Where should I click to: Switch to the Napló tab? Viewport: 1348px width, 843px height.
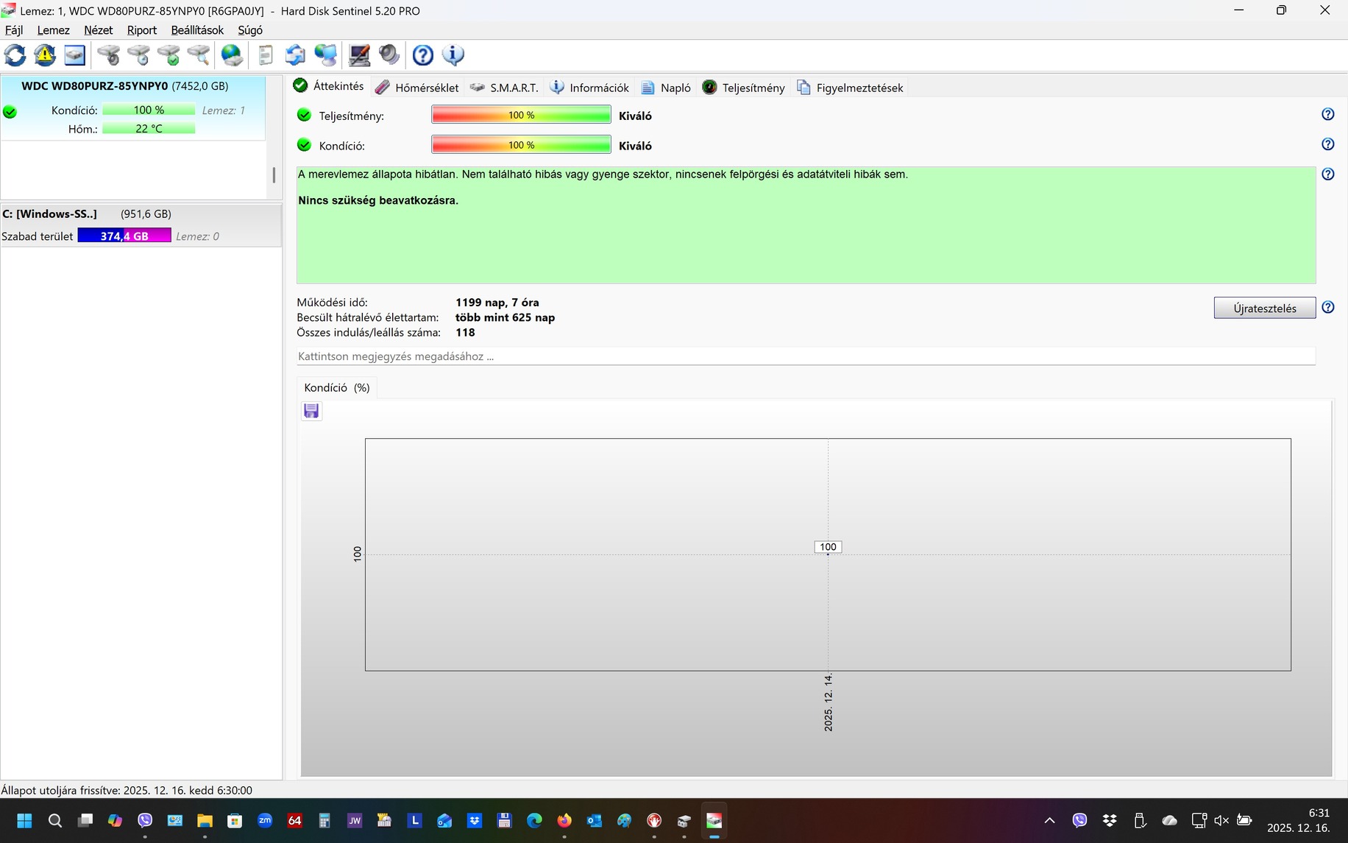tap(666, 88)
